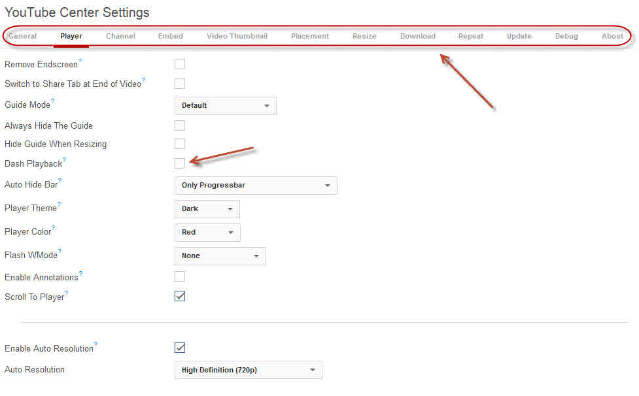Switch to the Download tab
The image size is (639, 396).
click(x=418, y=36)
